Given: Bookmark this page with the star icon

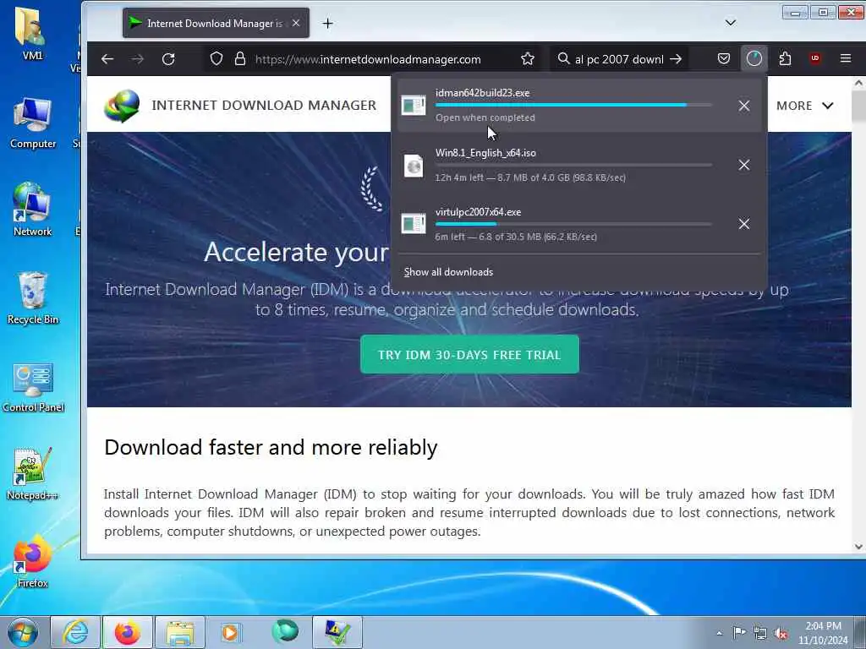Looking at the screenshot, I should click(528, 58).
